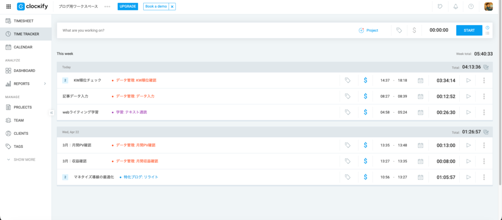Screen dimensions: 502x220
Task: Open bulk edit for Today's entries
Action: pyautogui.click(x=486, y=67)
